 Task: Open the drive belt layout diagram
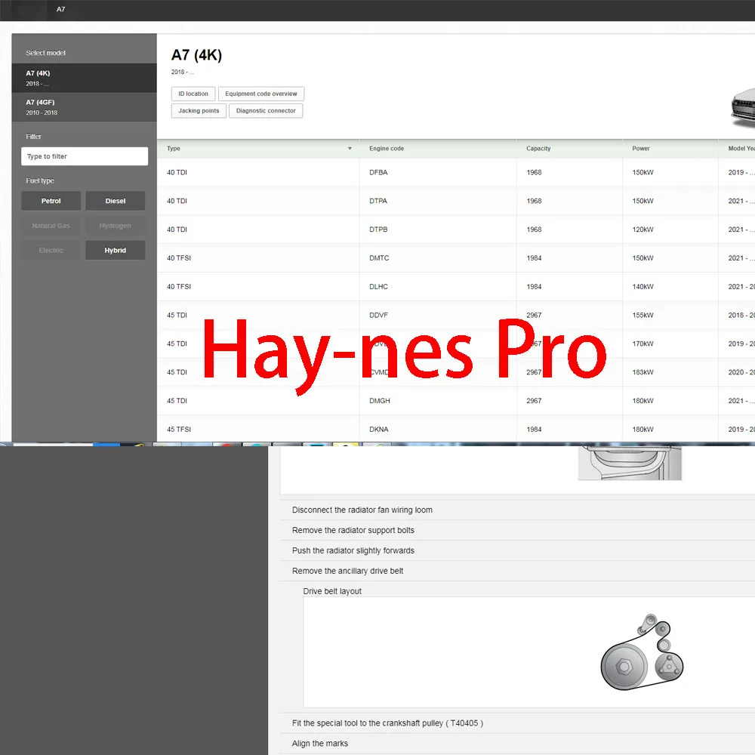coord(642,652)
